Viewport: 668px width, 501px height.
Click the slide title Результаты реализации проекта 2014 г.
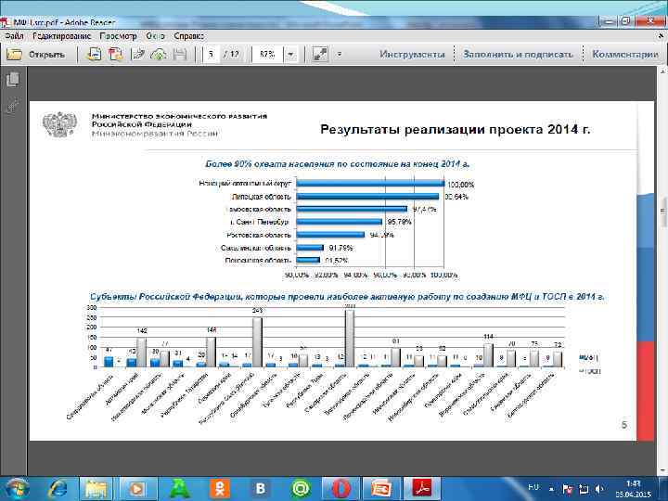pos(455,130)
